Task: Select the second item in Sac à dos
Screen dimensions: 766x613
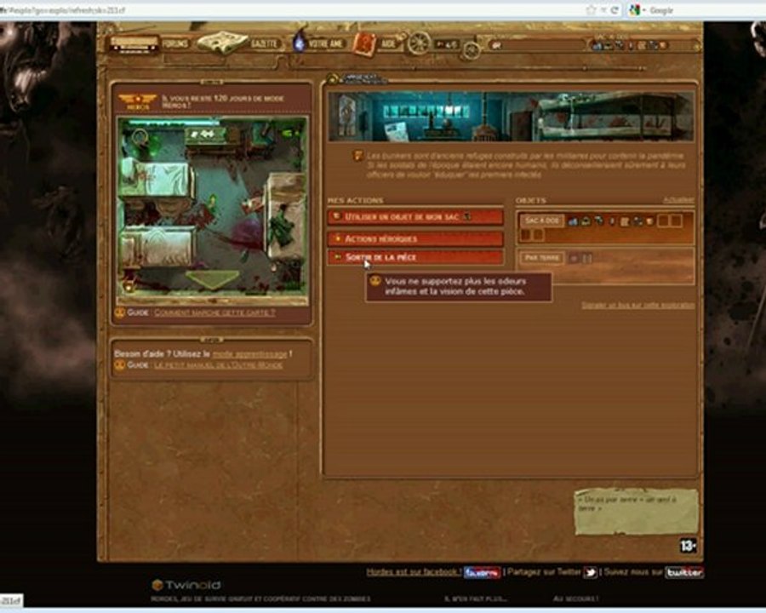Action: (x=586, y=221)
